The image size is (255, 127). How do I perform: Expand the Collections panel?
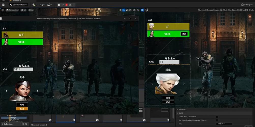pos(3,124)
